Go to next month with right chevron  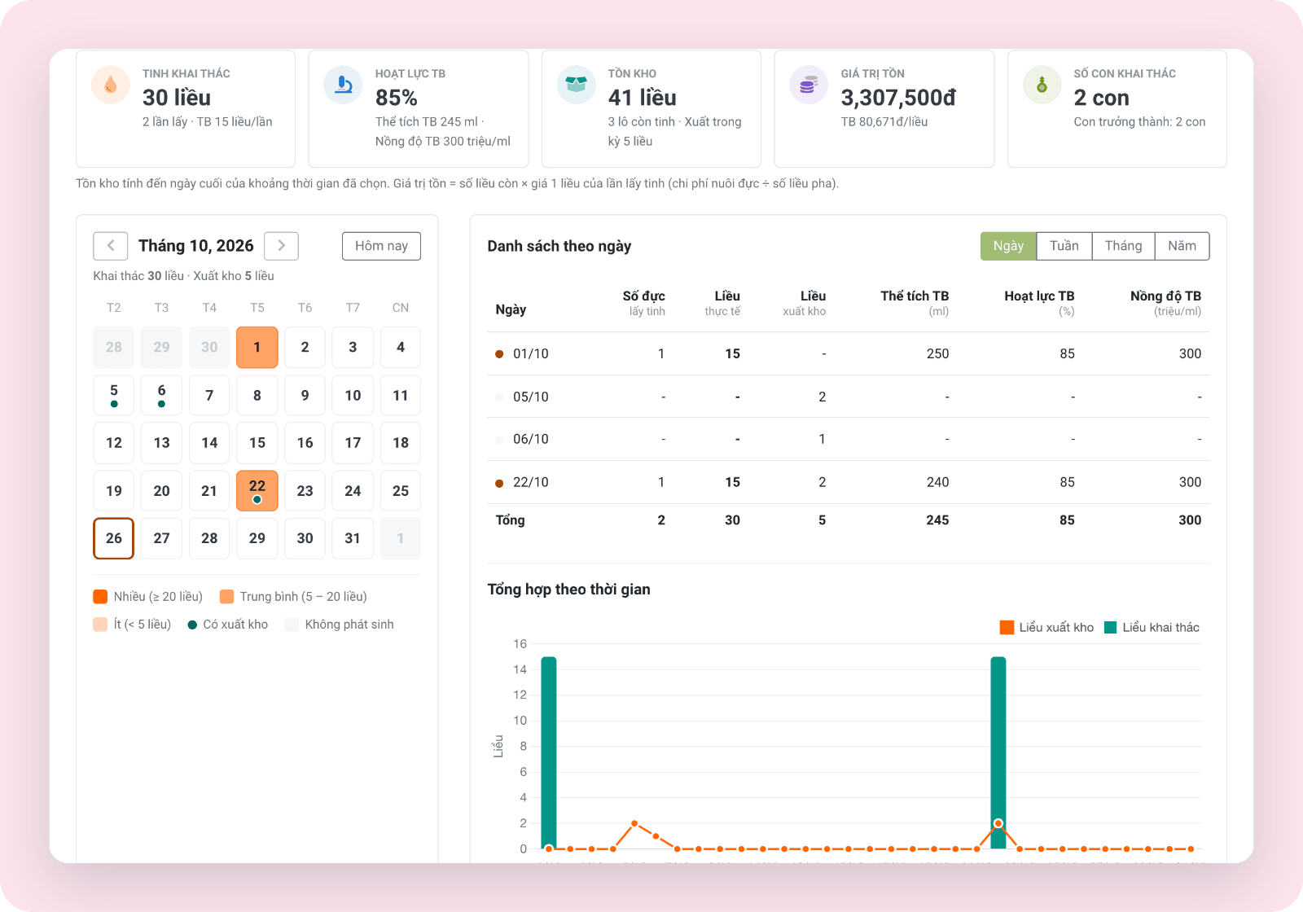pos(282,246)
